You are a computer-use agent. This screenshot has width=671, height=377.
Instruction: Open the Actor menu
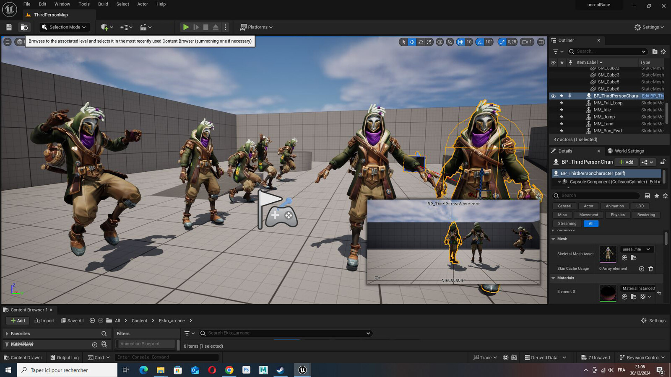[143, 4]
